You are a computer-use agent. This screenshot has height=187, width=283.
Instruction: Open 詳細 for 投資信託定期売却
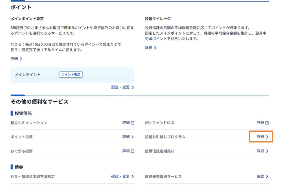[x=260, y=151]
